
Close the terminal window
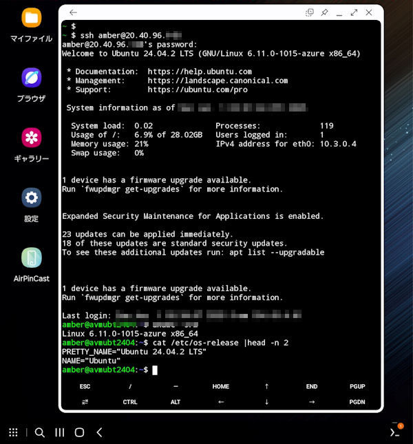tap(368, 12)
